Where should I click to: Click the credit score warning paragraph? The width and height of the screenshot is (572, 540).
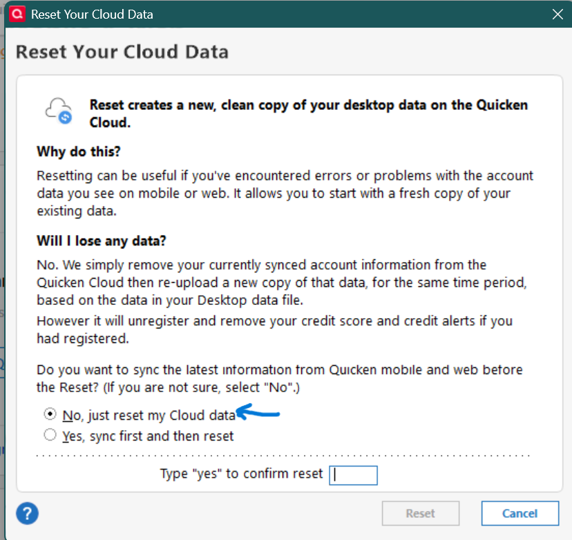click(274, 330)
